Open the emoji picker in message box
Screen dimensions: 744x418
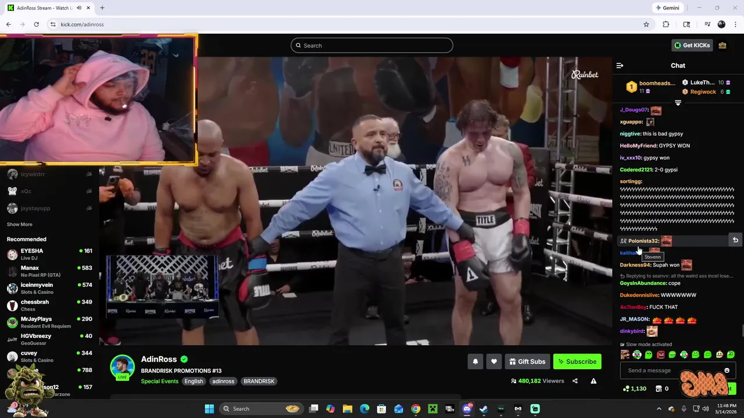tap(727, 370)
